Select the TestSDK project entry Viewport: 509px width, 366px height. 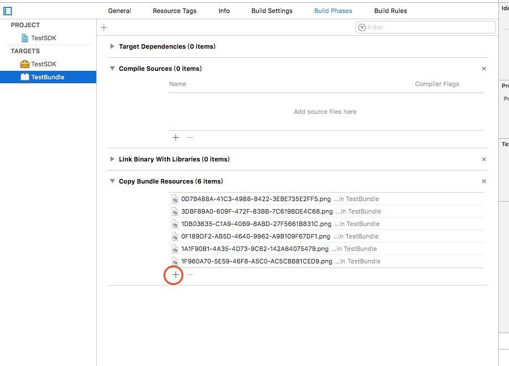pyautogui.click(x=48, y=38)
